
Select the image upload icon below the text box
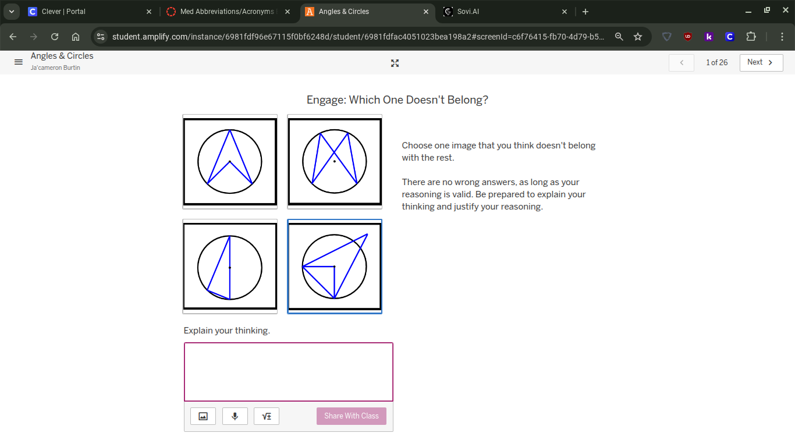pos(203,416)
